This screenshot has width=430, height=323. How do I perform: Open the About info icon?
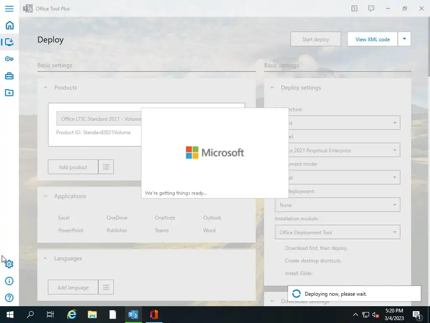tap(9, 281)
